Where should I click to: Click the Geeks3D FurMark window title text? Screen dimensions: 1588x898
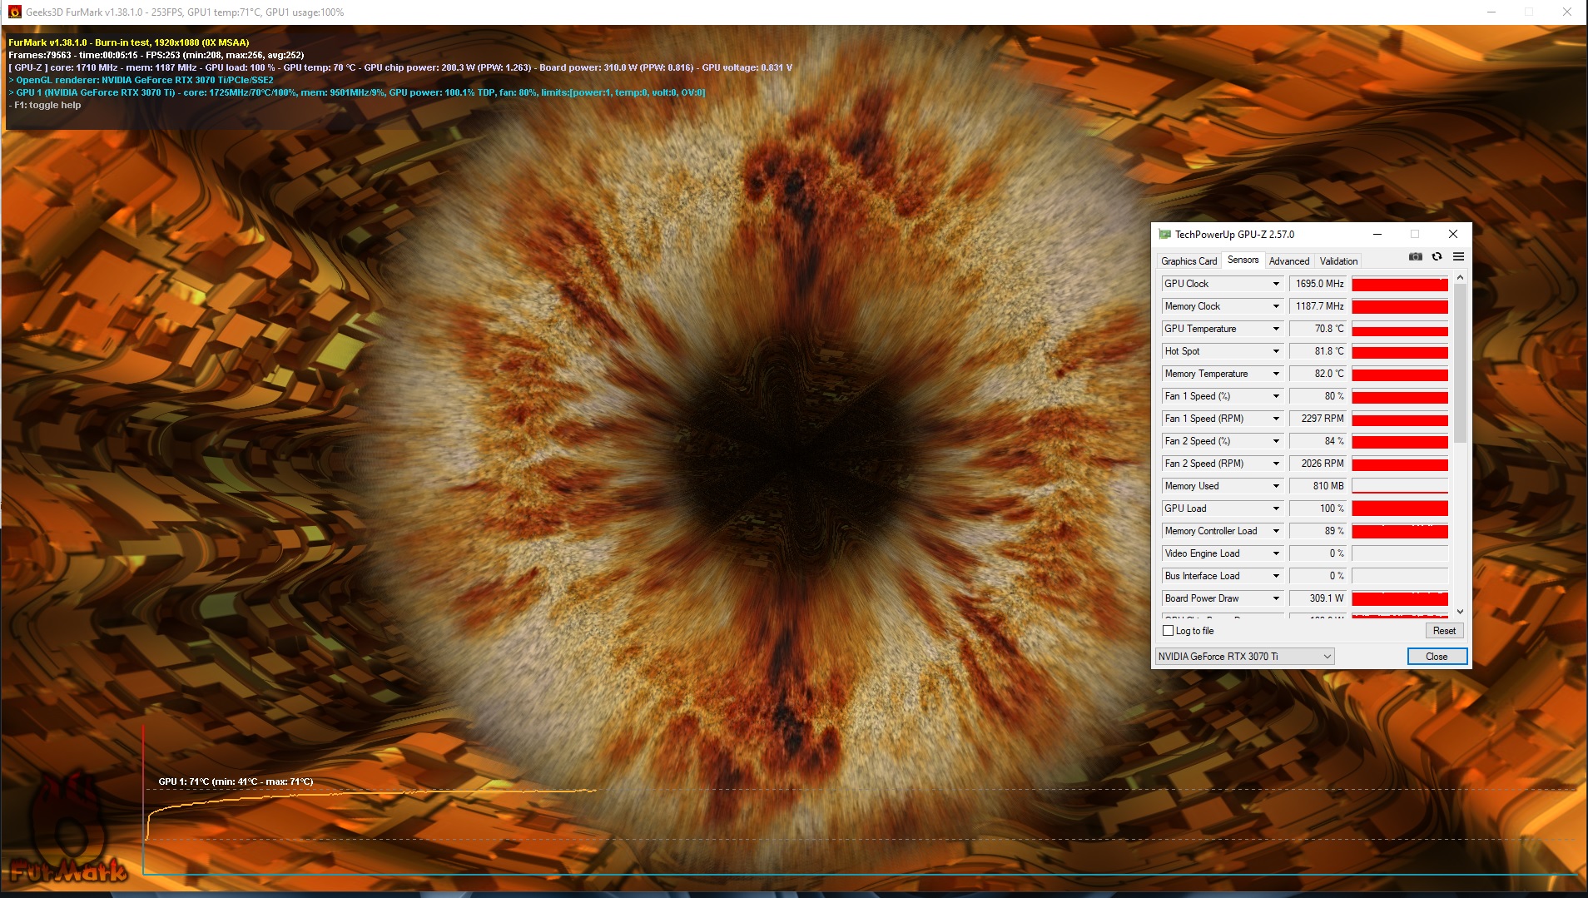click(x=185, y=12)
